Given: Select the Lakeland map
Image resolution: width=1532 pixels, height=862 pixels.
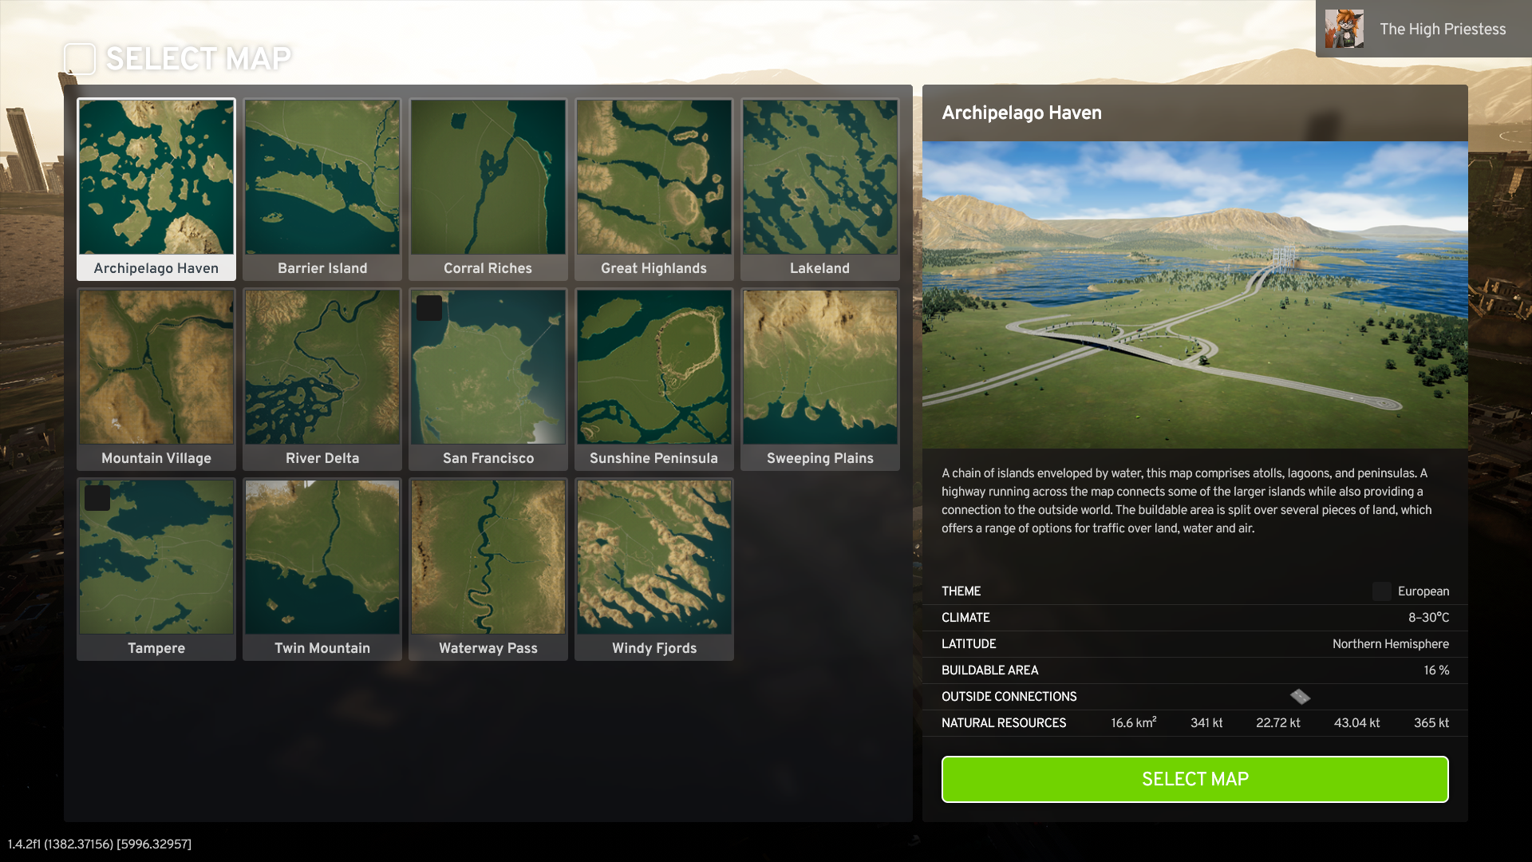Looking at the screenshot, I should 820,189.
